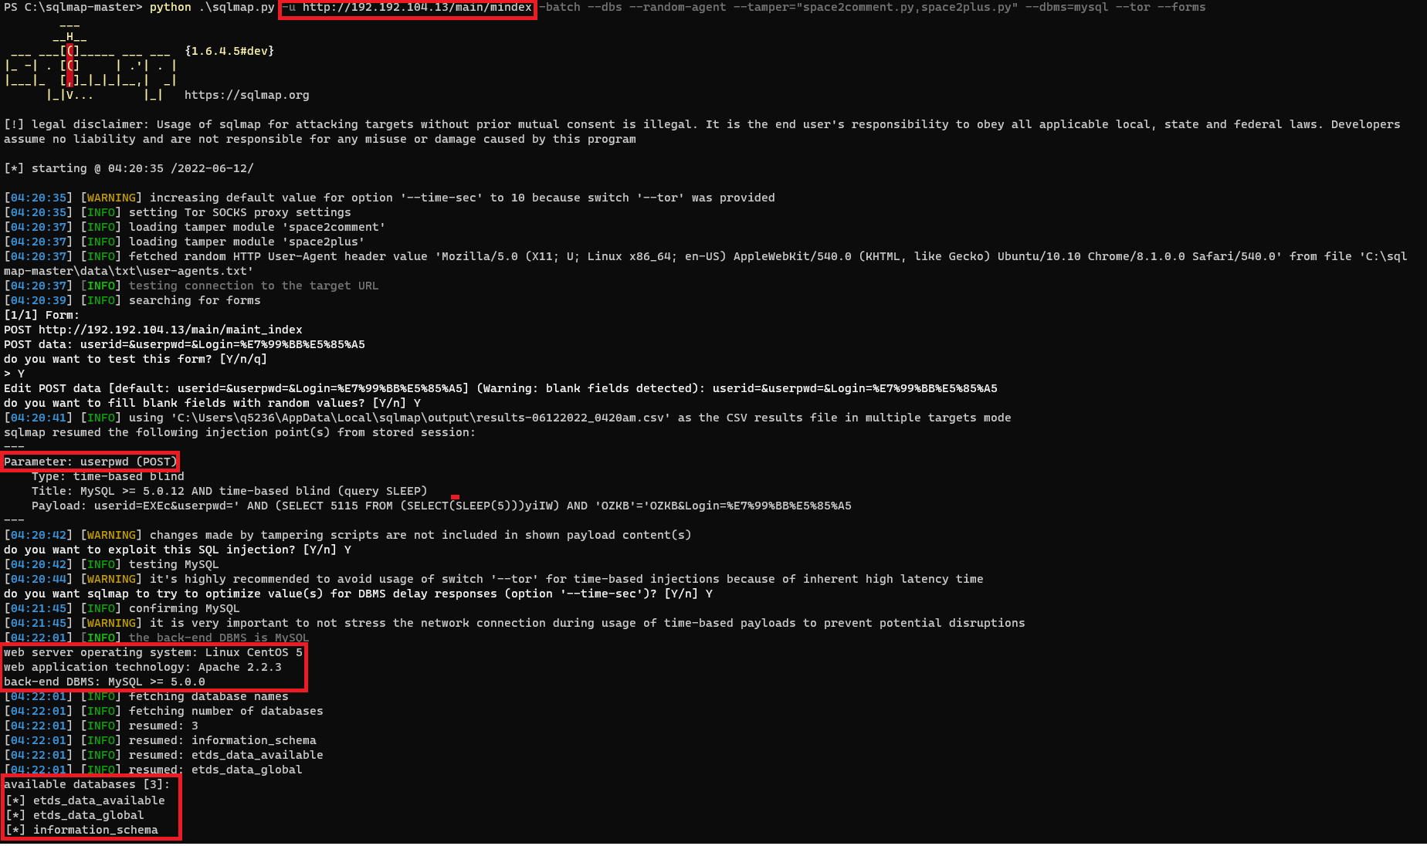Click 'Type: time-based blind' line
This screenshot has width=1427, height=846.
coord(107,476)
